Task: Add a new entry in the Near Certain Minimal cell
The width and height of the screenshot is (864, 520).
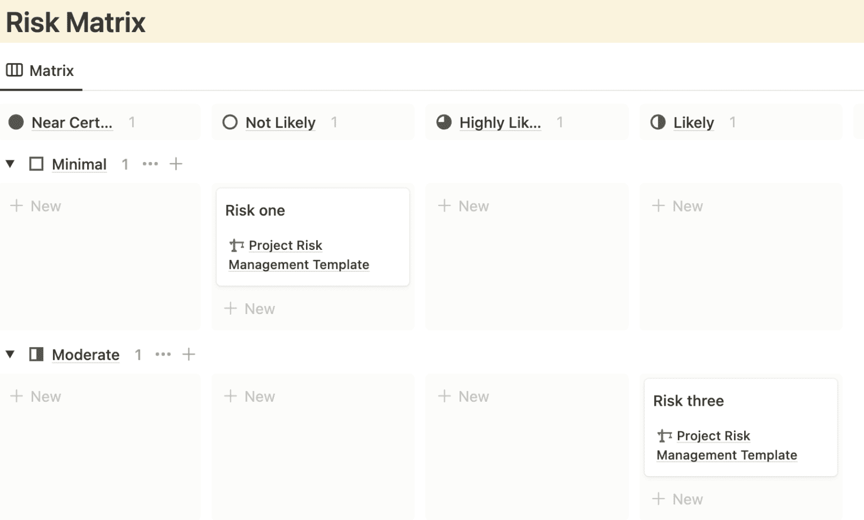Action: pyautogui.click(x=35, y=205)
